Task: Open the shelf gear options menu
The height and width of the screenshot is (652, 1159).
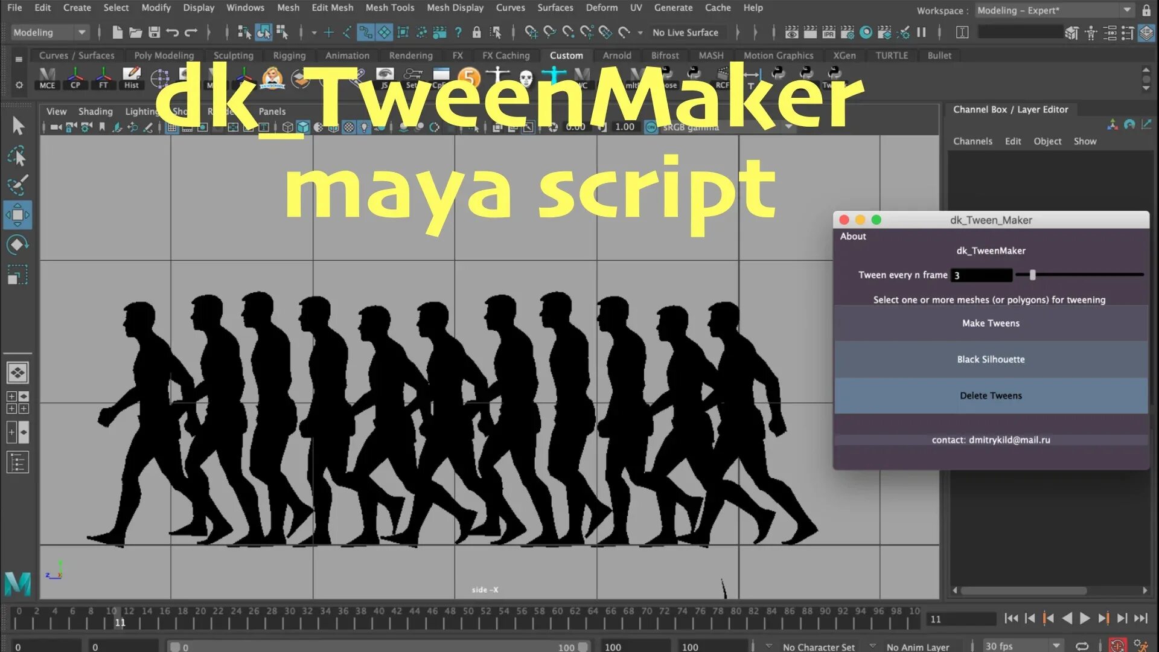Action: pyautogui.click(x=19, y=85)
